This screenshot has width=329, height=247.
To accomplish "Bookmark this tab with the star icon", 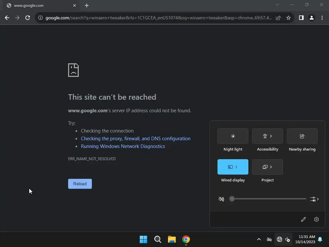I will tap(289, 18).
